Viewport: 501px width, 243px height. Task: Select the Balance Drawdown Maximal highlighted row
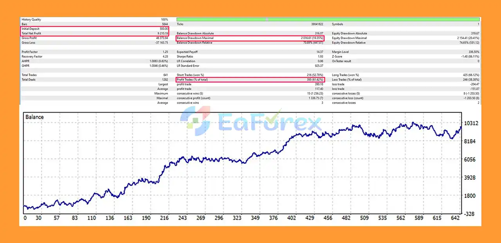(250, 38)
